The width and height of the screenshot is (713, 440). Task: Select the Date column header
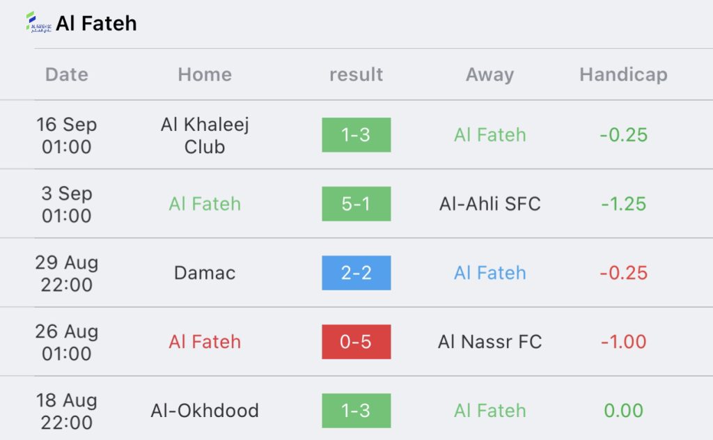(x=67, y=74)
